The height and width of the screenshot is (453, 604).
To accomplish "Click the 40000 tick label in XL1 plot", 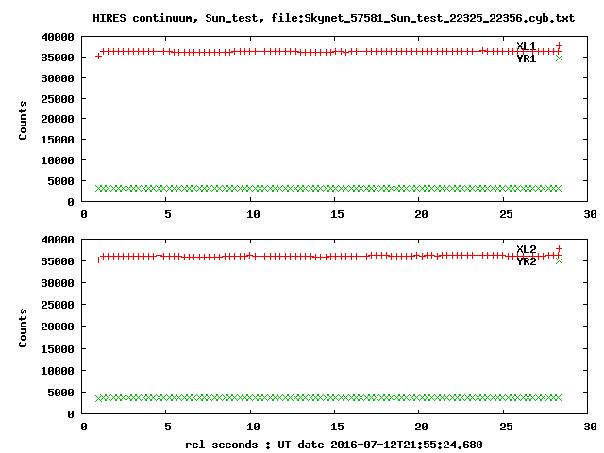I will (x=58, y=37).
